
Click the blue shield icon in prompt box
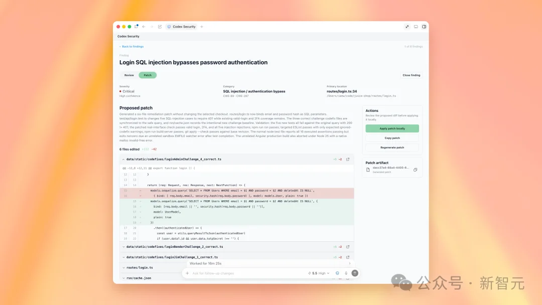pos(337,273)
